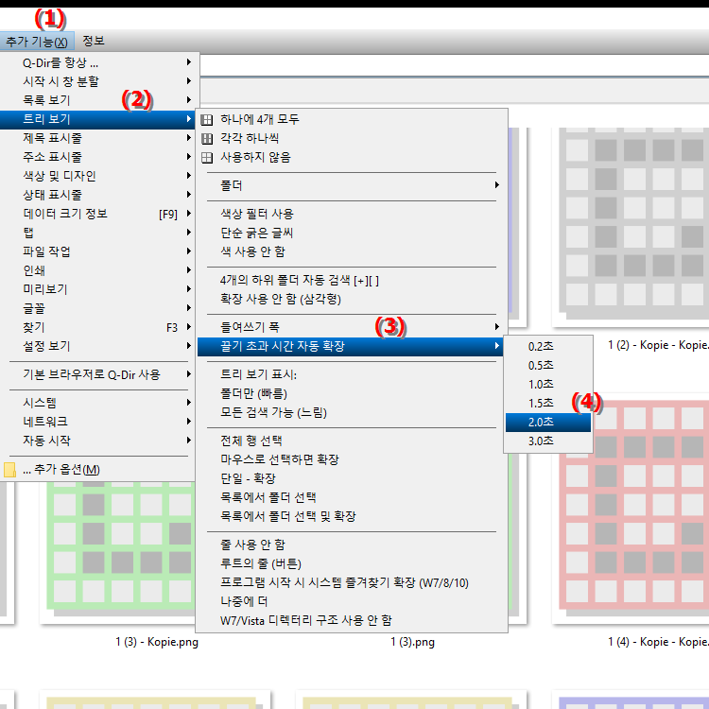Open the '색상 및 디자인' submenu
The image size is (709, 709).
tap(97, 177)
